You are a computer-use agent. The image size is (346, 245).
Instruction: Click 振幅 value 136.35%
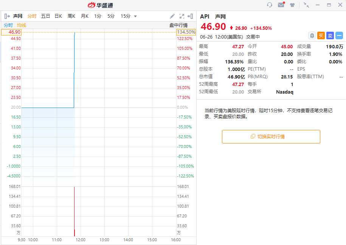pyautogui.click(x=234, y=62)
